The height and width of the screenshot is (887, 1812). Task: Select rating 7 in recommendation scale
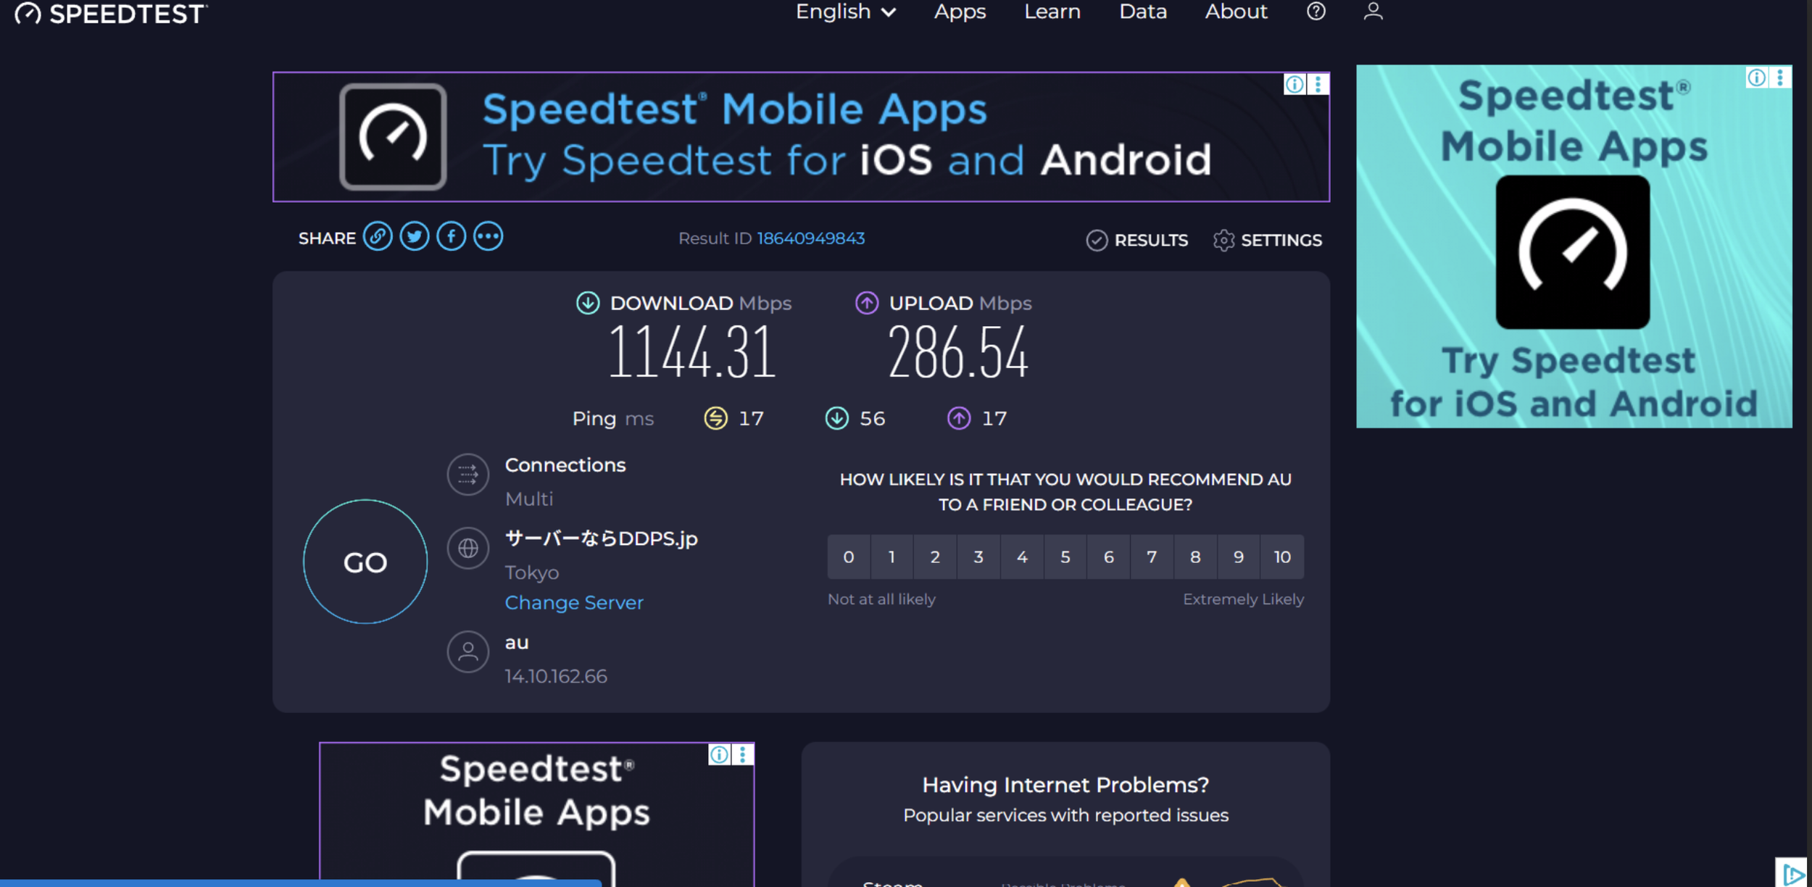[x=1152, y=557]
